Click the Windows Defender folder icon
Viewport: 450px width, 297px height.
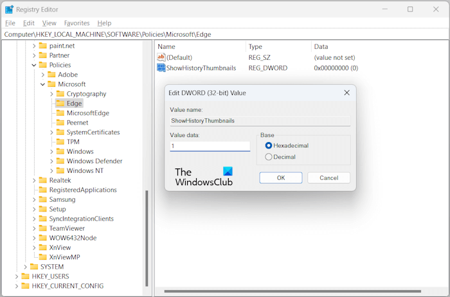coord(60,161)
